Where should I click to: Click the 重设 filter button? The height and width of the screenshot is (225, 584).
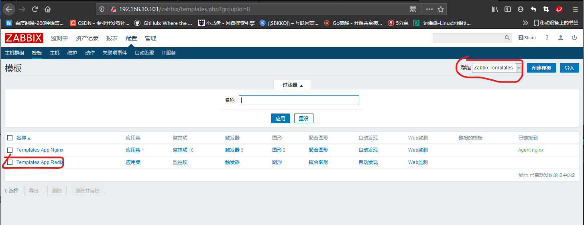coord(304,118)
